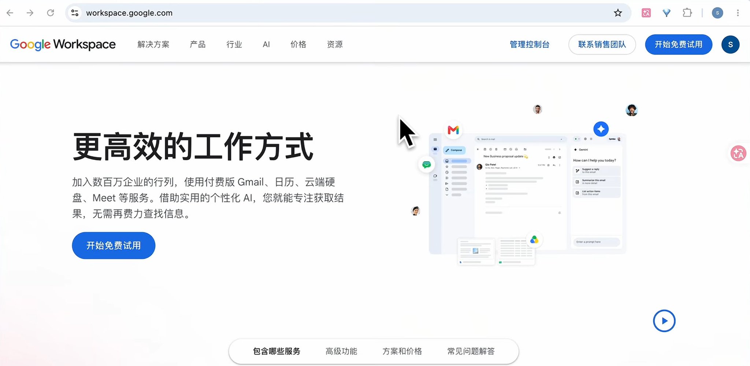Click the blue funnel extension icon
Screen dimensions: 750x366
coord(667,13)
